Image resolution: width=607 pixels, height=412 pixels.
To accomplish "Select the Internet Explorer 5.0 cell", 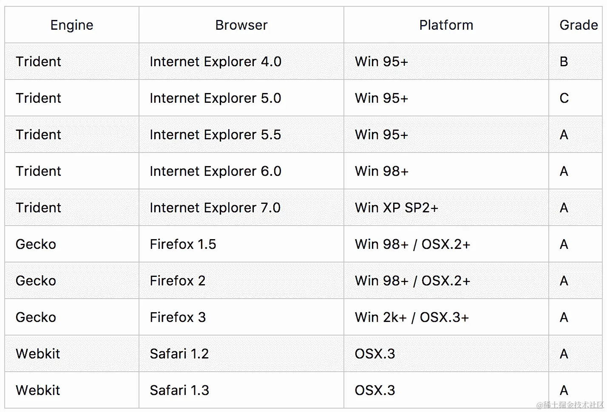I will 216,98.
